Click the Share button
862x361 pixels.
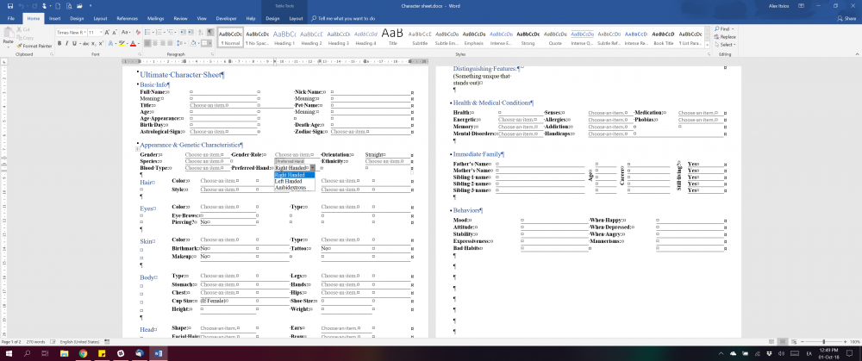846,17
